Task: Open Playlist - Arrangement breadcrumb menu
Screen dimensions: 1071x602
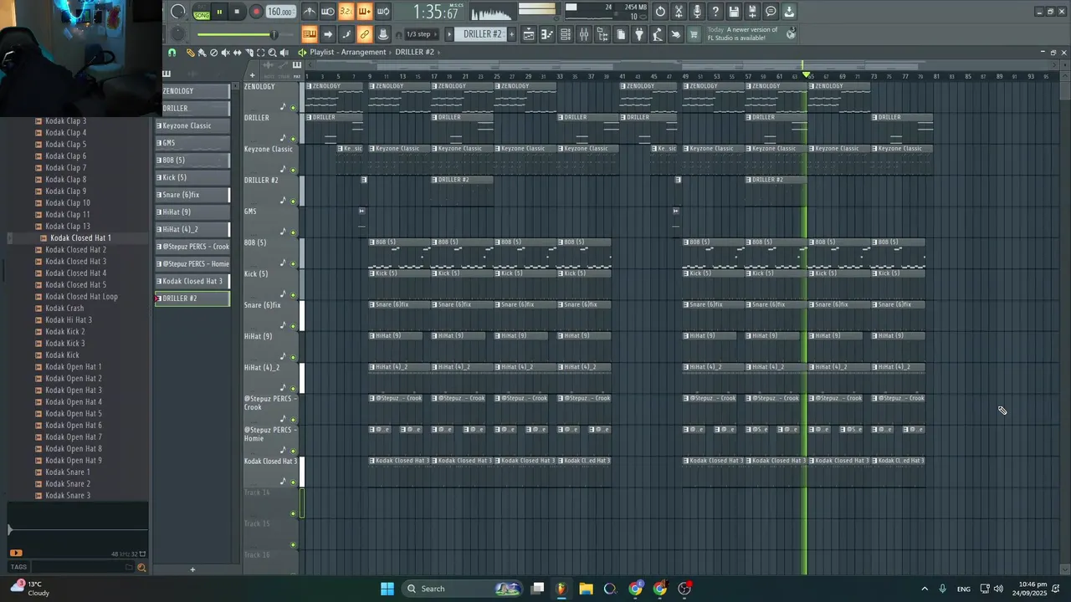Action: point(348,52)
